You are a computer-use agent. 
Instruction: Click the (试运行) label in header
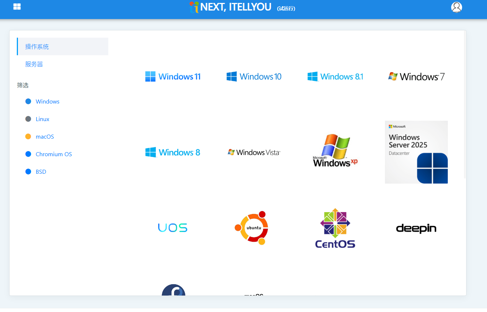tap(286, 8)
